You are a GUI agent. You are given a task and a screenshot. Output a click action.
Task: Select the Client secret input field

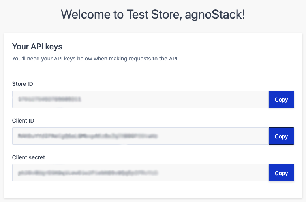point(141,173)
